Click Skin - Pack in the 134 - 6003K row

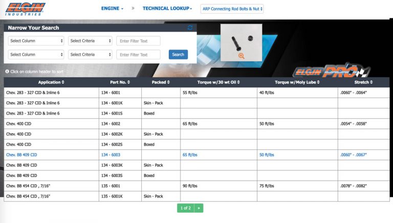click(x=154, y=165)
